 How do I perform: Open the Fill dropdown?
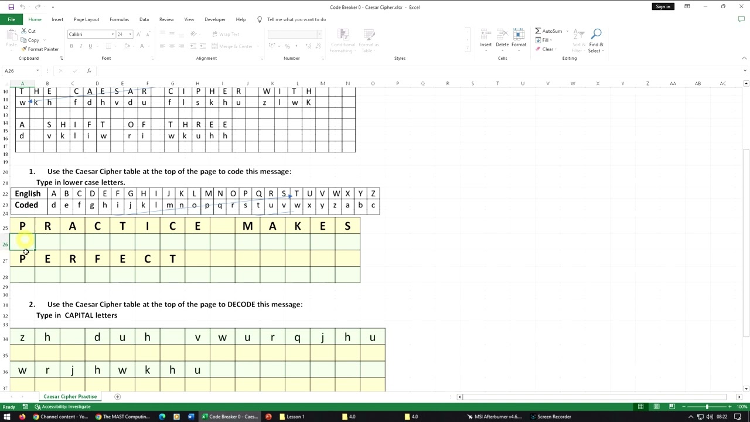click(x=544, y=40)
